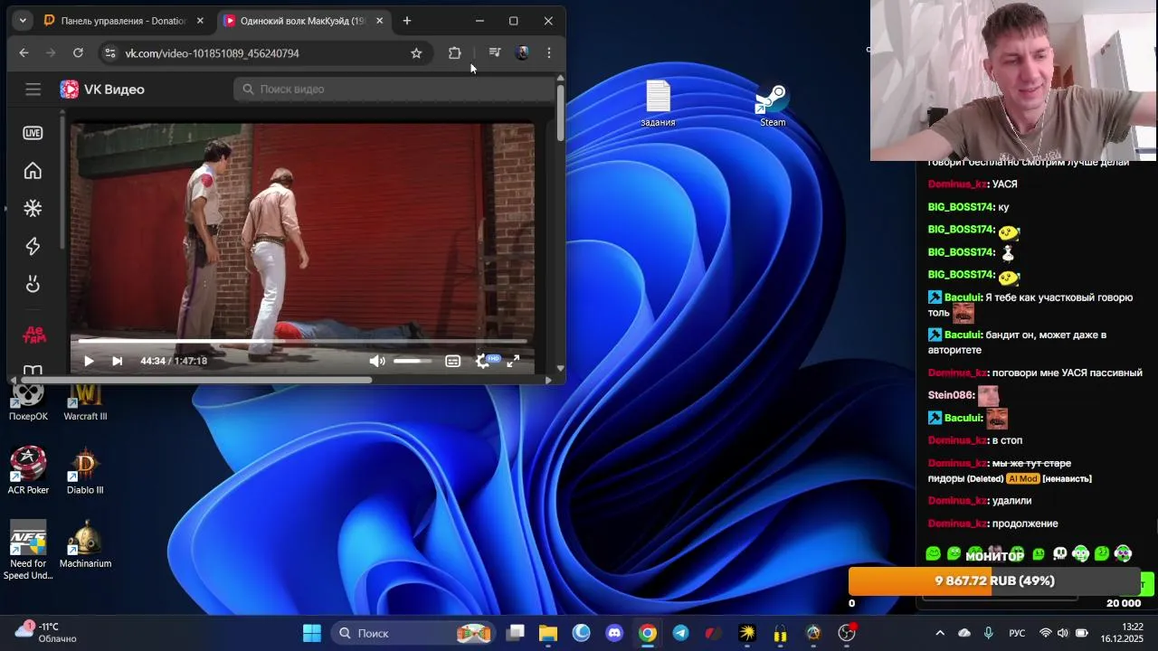Open the bunny-face icon in VK sidebar
The image size is (1158, 651).
(x=33, y=285)
